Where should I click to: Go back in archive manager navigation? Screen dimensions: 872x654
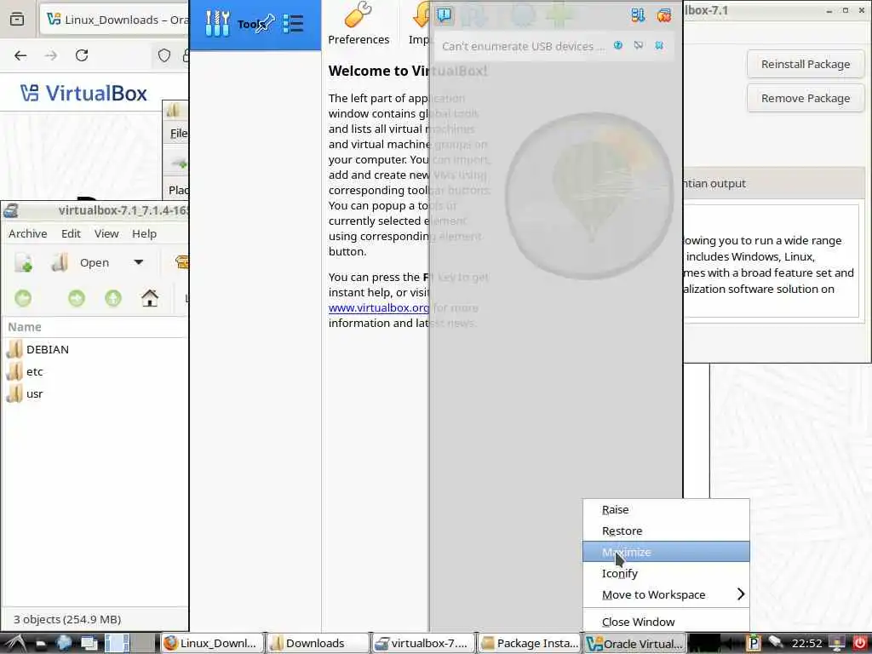pos(23,299)
